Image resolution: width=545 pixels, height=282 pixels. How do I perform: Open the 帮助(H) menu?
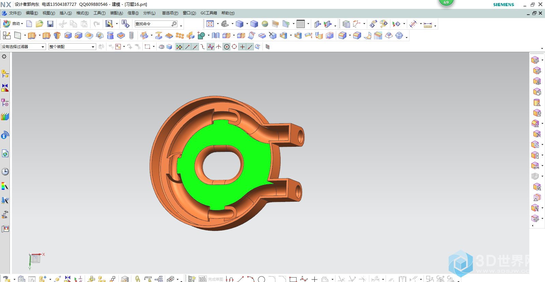tap(228, 13)
